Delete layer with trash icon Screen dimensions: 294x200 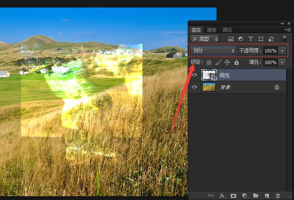click(x=278, y=196)
